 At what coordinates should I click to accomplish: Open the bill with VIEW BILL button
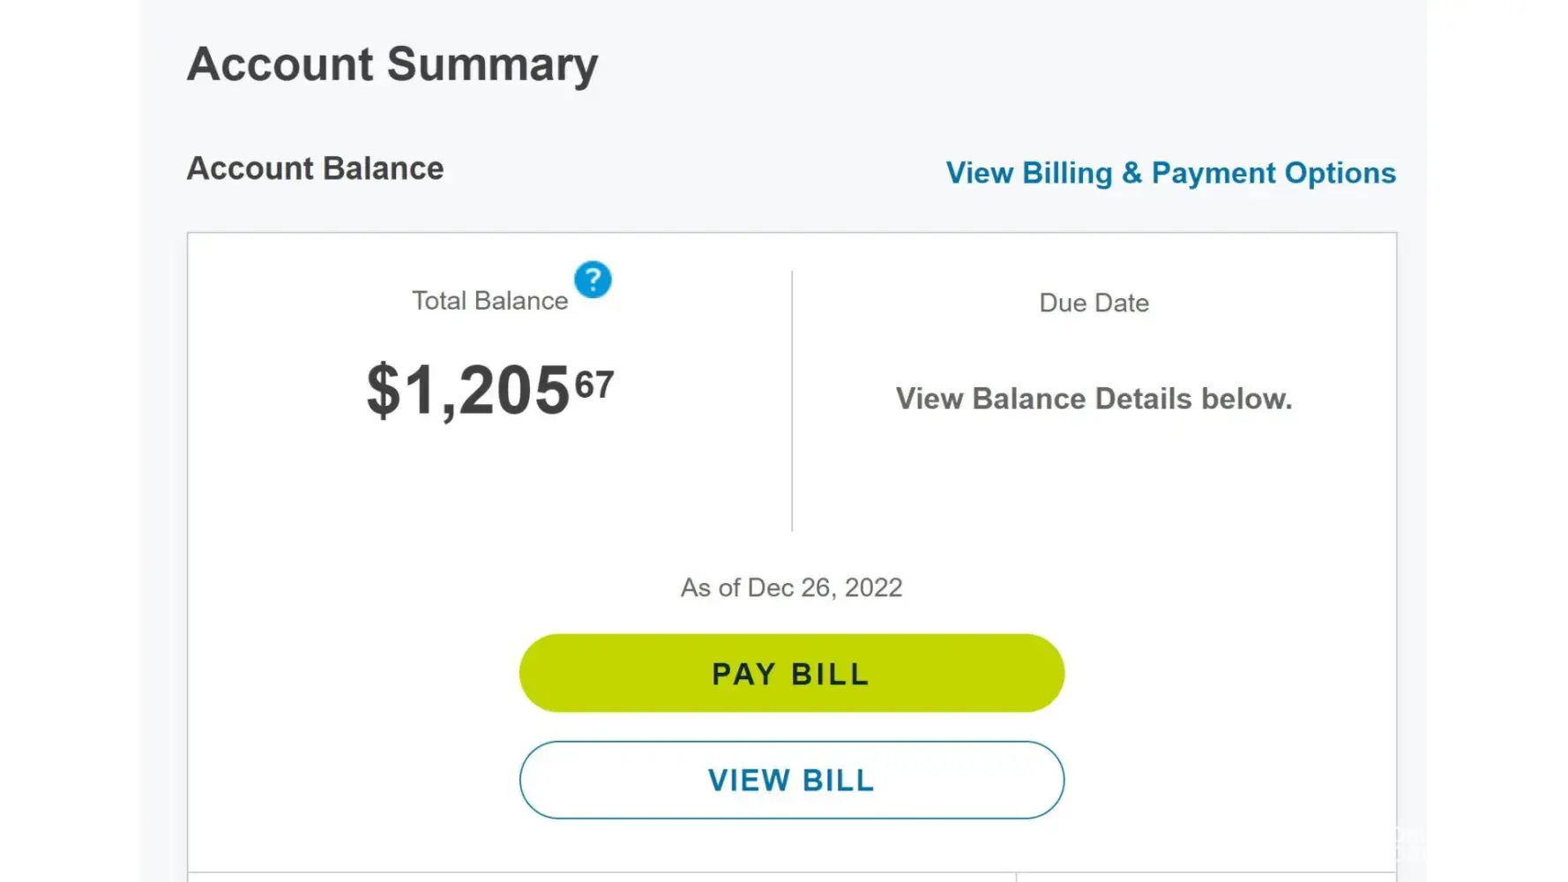pos(791,780)
